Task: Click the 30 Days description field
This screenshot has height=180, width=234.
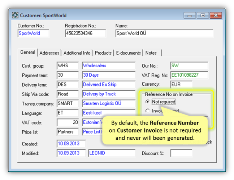Action: [x=109, y=75]
